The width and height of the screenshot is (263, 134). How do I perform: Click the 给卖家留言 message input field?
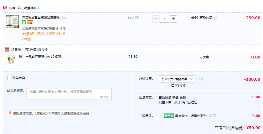[x=69, y=94]
